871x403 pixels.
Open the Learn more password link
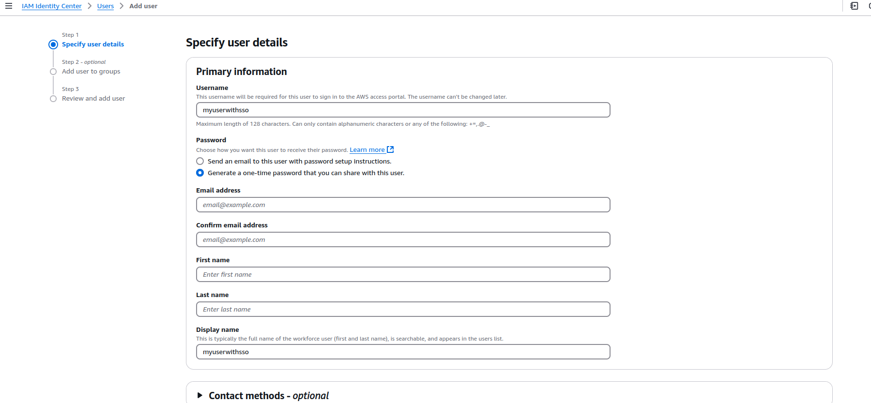point(367,150)
